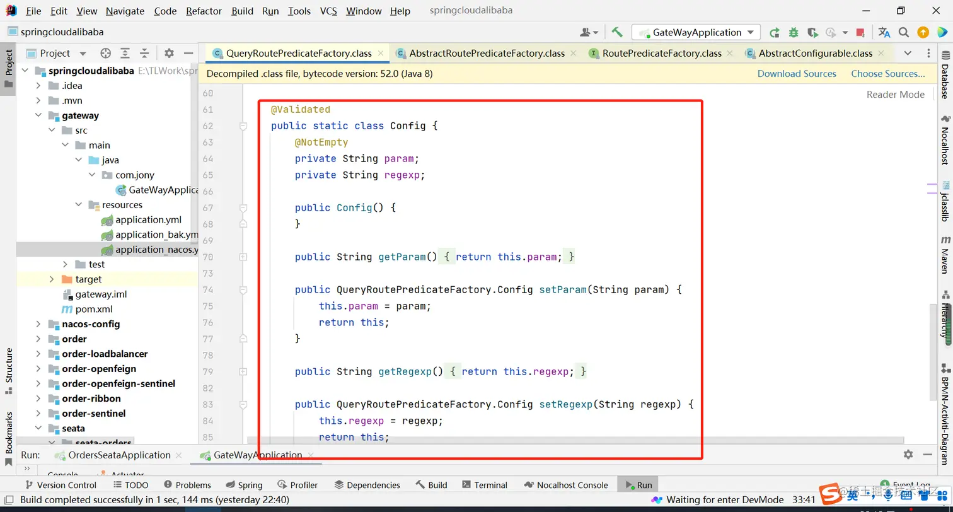Image resolution: width=953 pixels, height=512 pixels.
Task: Open the Dependencies tool window
Action: point(367,485)
